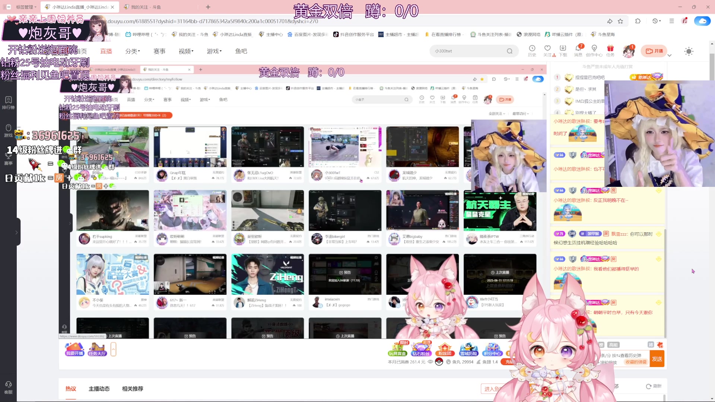Open the 浪漫网络 bookmark
The height and width of the screenshot is (402, 715).
pyautogui.click(x=528, y=34)
